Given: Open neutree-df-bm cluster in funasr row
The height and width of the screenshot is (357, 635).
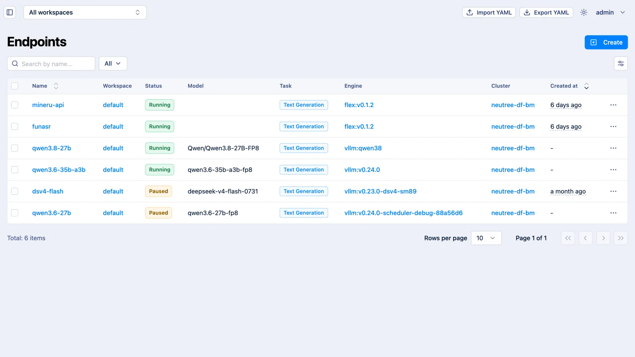Looking at the screenshot, I should click(513, 127).
